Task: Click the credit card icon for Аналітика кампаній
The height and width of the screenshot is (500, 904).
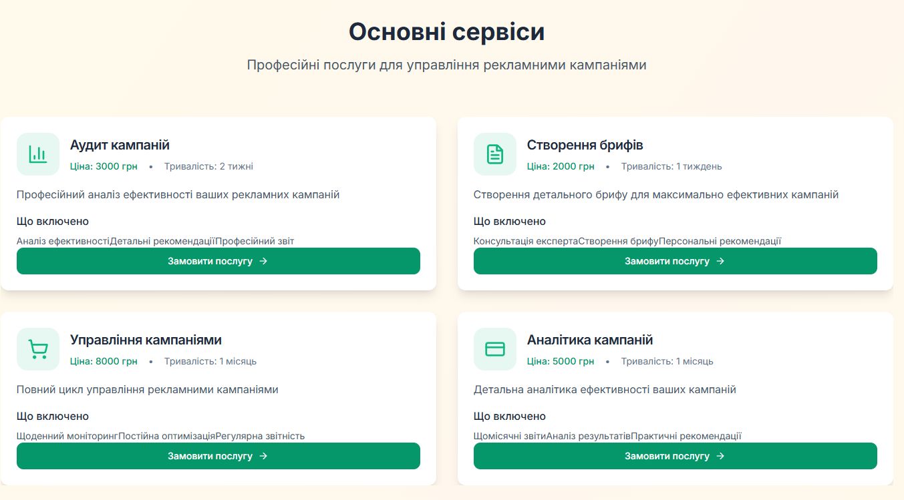Action: coord(495,349)
